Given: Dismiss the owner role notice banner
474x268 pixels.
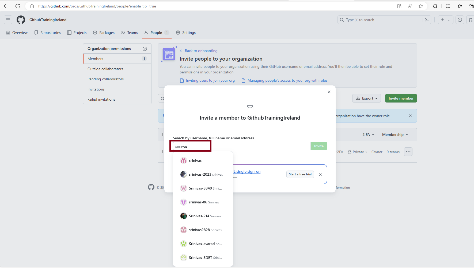Looking at the screenshot, I should 410,116.
